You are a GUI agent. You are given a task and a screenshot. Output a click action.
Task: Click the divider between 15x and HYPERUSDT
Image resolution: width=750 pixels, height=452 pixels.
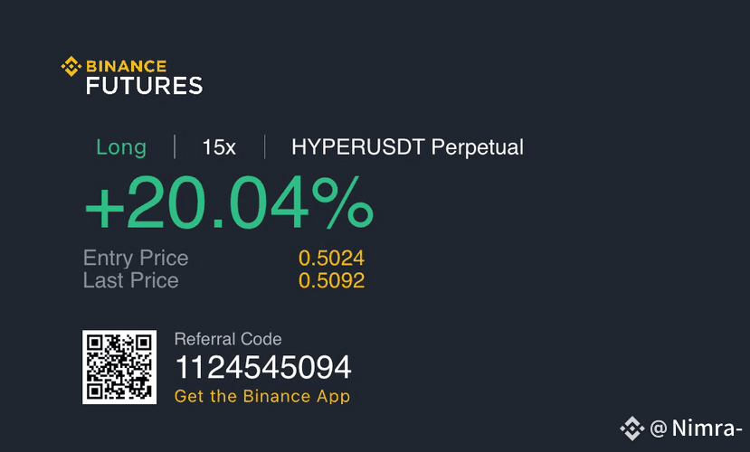point(264,146)
